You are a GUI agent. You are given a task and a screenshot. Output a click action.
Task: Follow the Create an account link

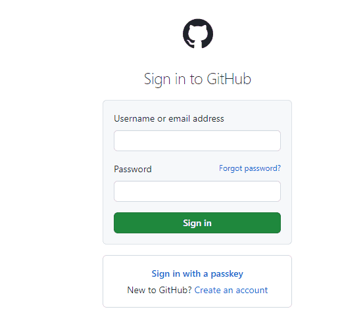[x=231, y=290]
